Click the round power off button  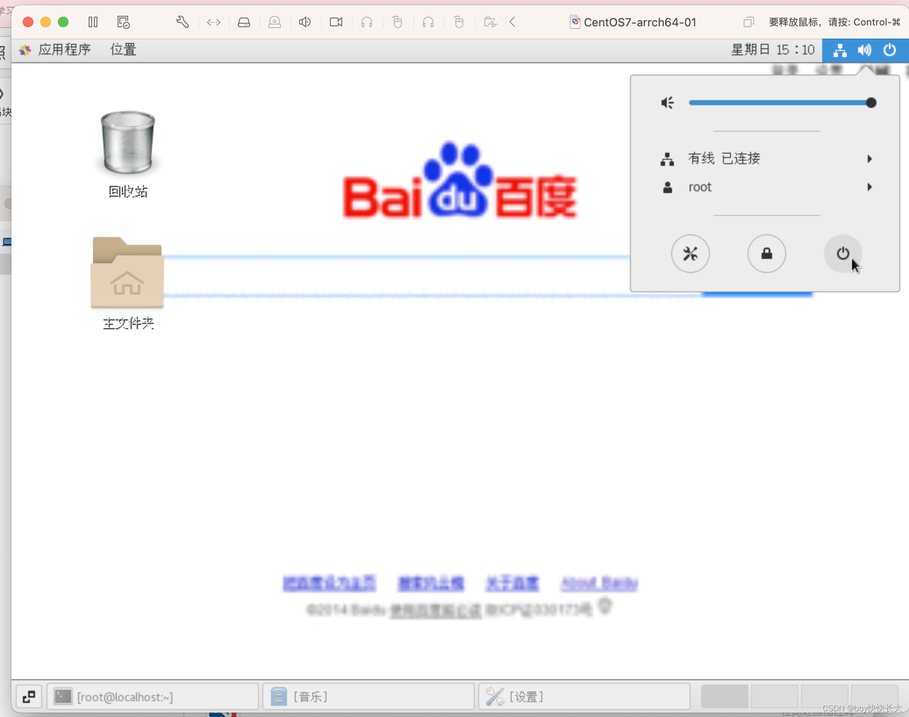click(843, 254)
